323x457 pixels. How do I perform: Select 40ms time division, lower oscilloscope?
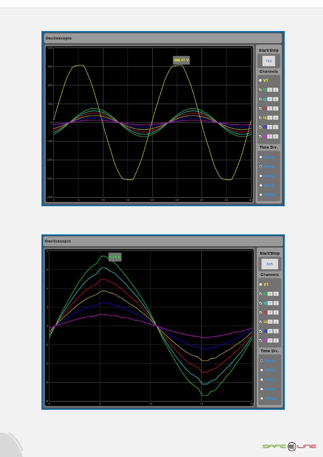coord(262,370)
